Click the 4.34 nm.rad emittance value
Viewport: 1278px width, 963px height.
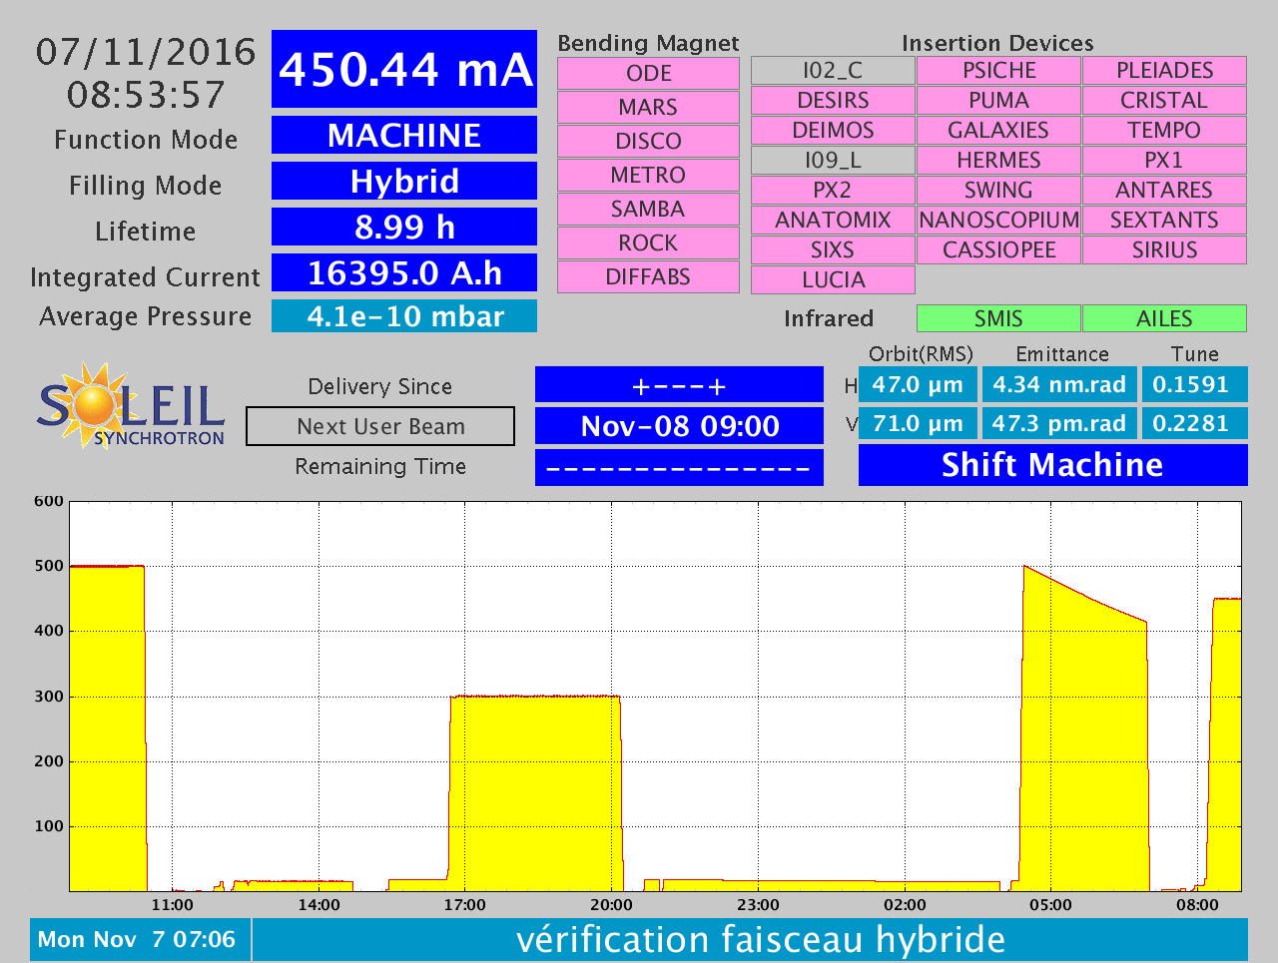point(1059,384)
